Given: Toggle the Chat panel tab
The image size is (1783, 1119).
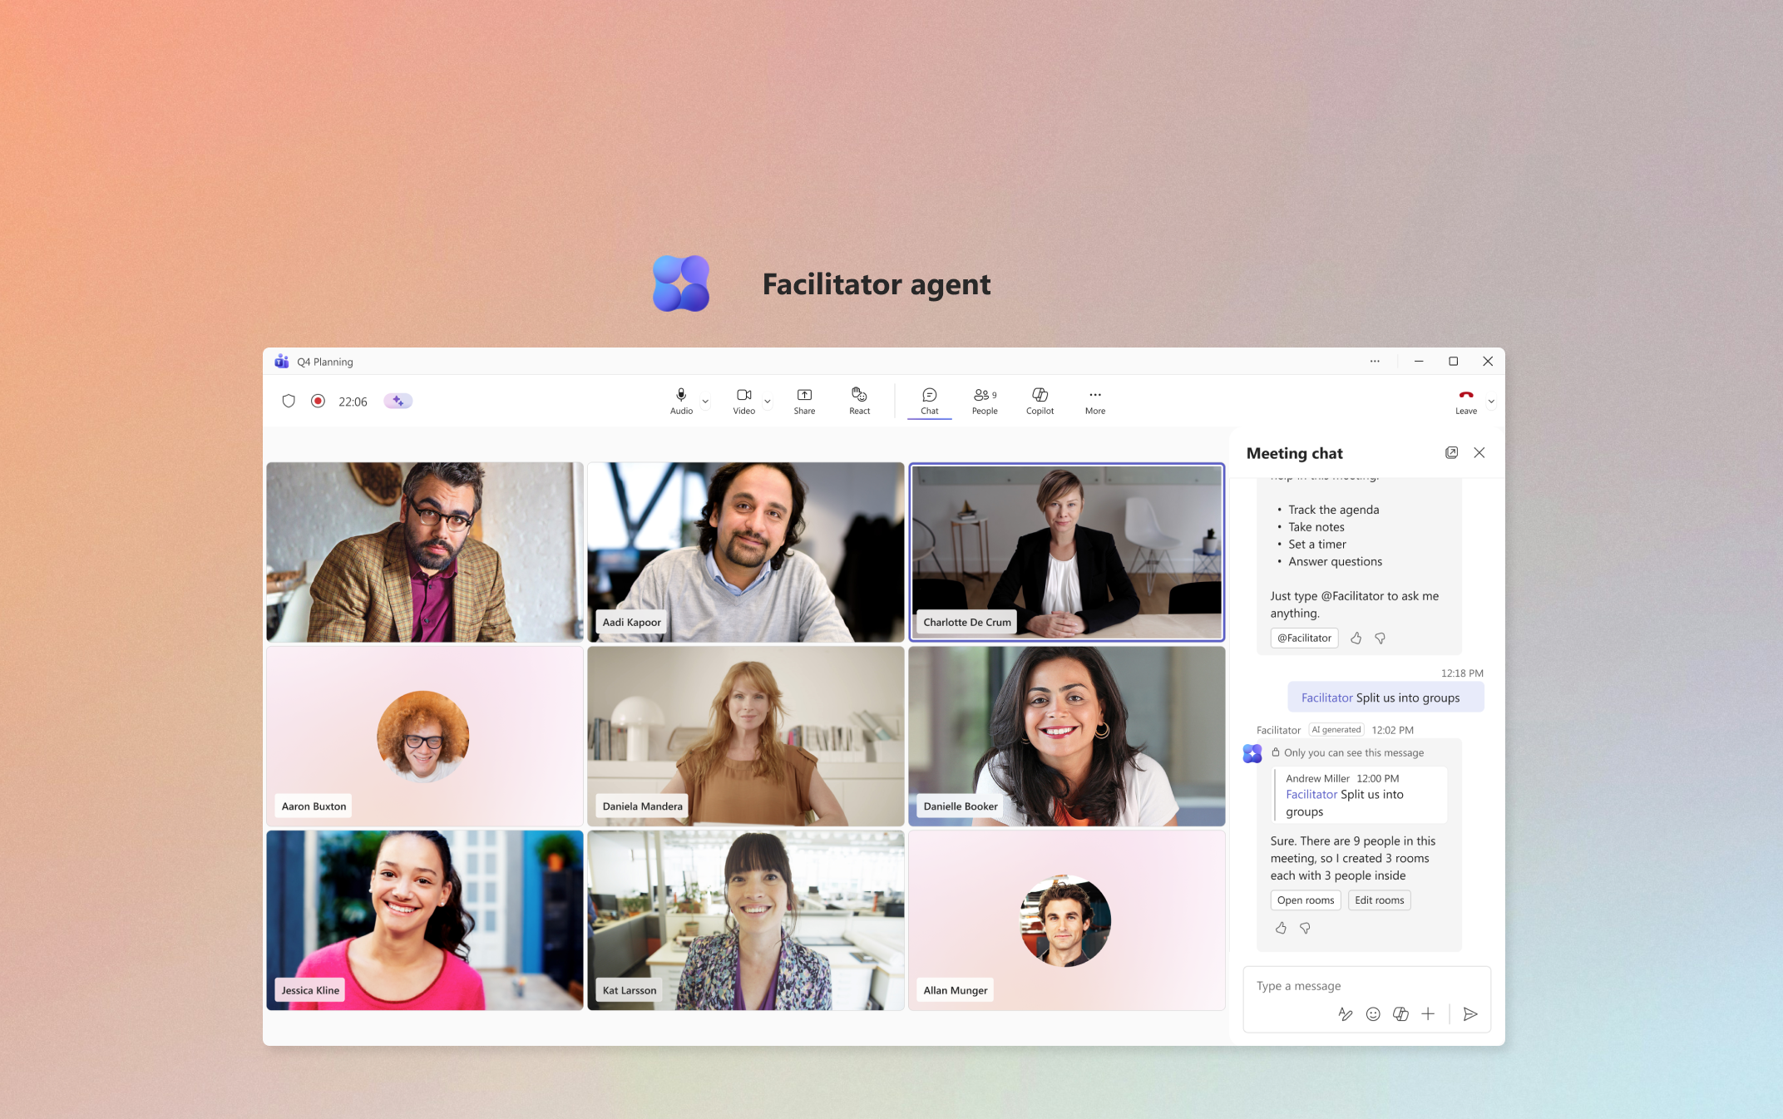Looking at the screenshot, I should (930, 401).
